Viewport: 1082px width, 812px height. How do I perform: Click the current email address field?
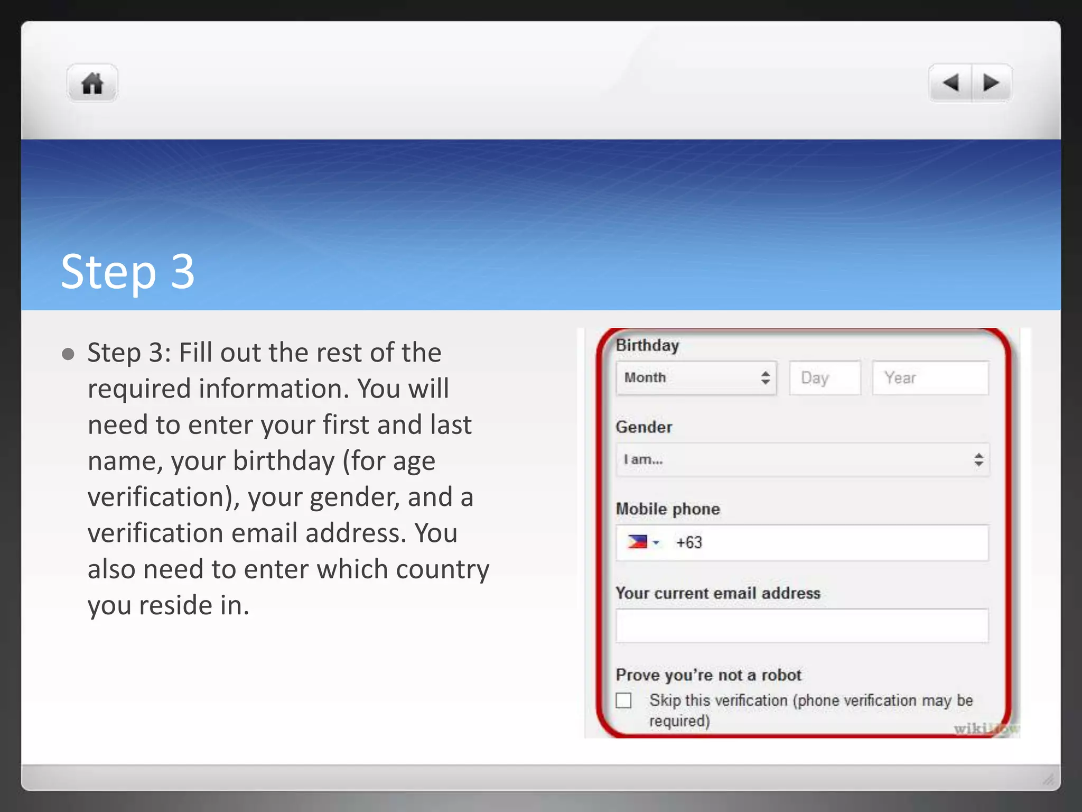[x=802, y=625]
